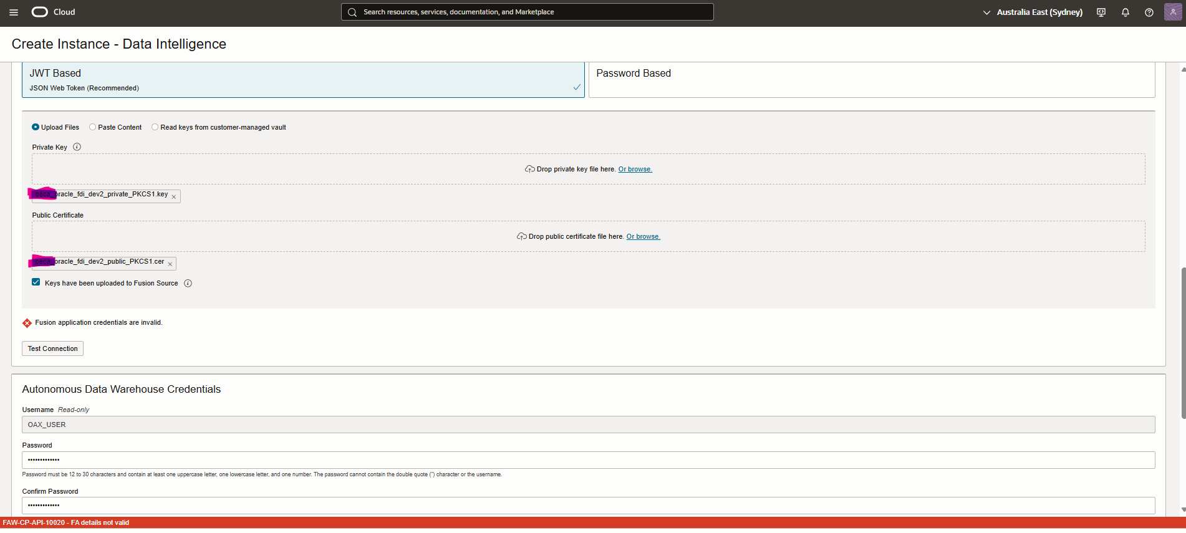This screenshot has height=533, width=1186.
Task: Open the Cloud Shell developer tools icon
Action: [x=1101, y=12]
